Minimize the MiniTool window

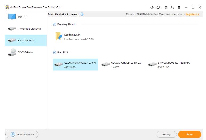coord(186,7)
